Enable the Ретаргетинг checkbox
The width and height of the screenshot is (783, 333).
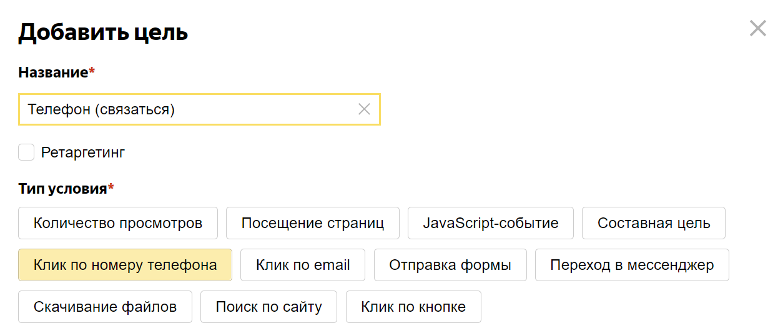(26, 152)
